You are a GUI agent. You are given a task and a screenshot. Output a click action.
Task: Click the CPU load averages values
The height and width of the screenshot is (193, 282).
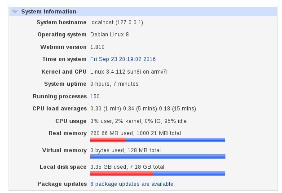[x=143, y=109]
